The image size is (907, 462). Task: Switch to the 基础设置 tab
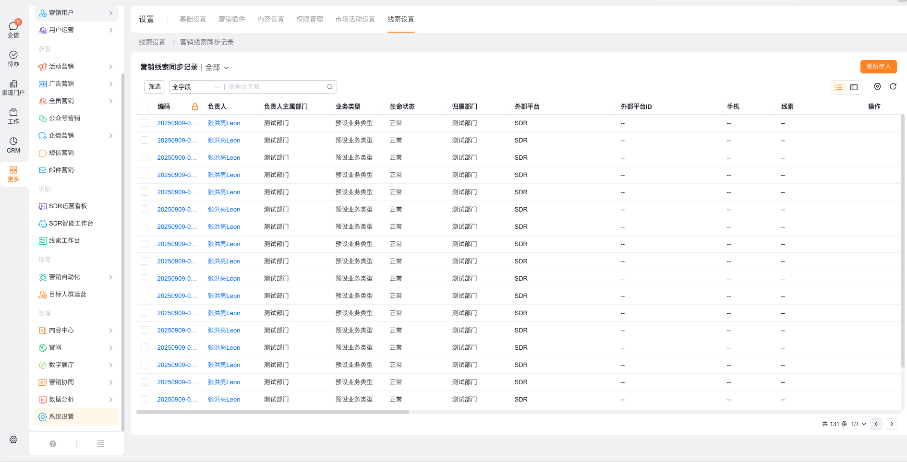click(x=193, y=19)
